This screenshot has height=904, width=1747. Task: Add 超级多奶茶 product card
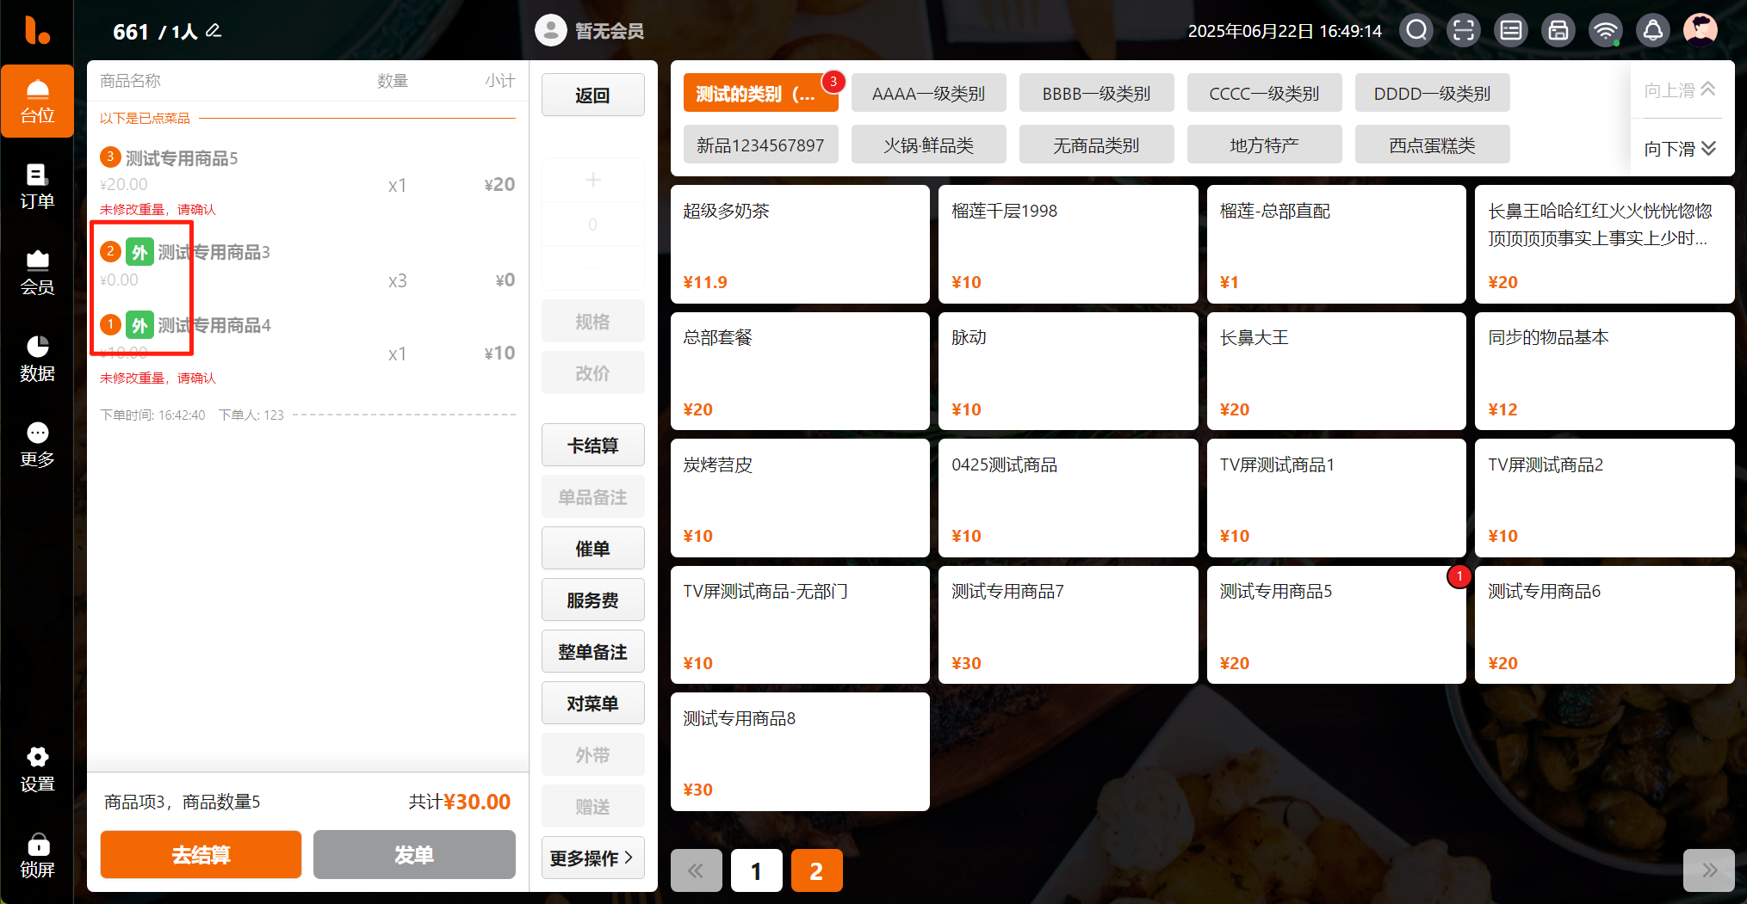click(x=800, y=244)
